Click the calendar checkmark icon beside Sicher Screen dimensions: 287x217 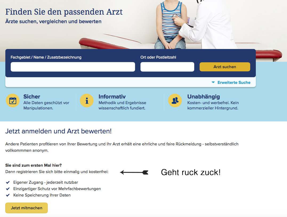point(13,101)
